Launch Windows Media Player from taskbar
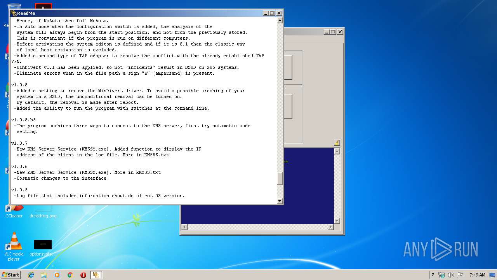This screenshot has width=497, height=280. click(57, 275)
